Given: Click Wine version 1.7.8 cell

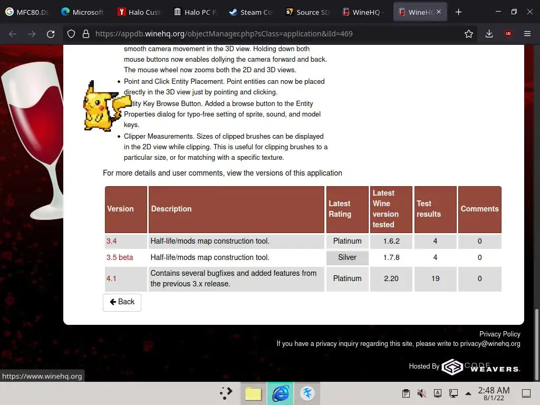Looking at the screenshot, I should click(x=391, y=257).
